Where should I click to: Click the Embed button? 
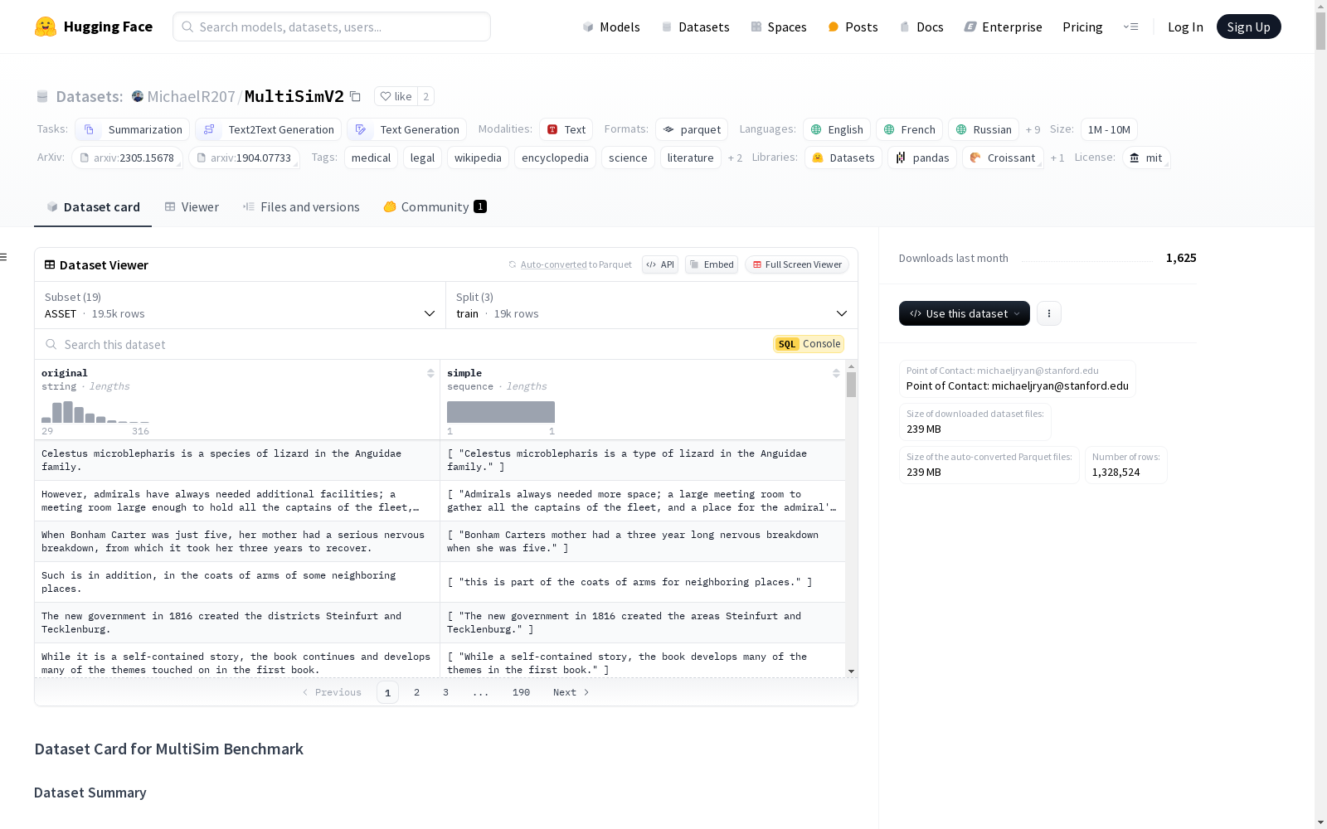[x=712, y=264]
